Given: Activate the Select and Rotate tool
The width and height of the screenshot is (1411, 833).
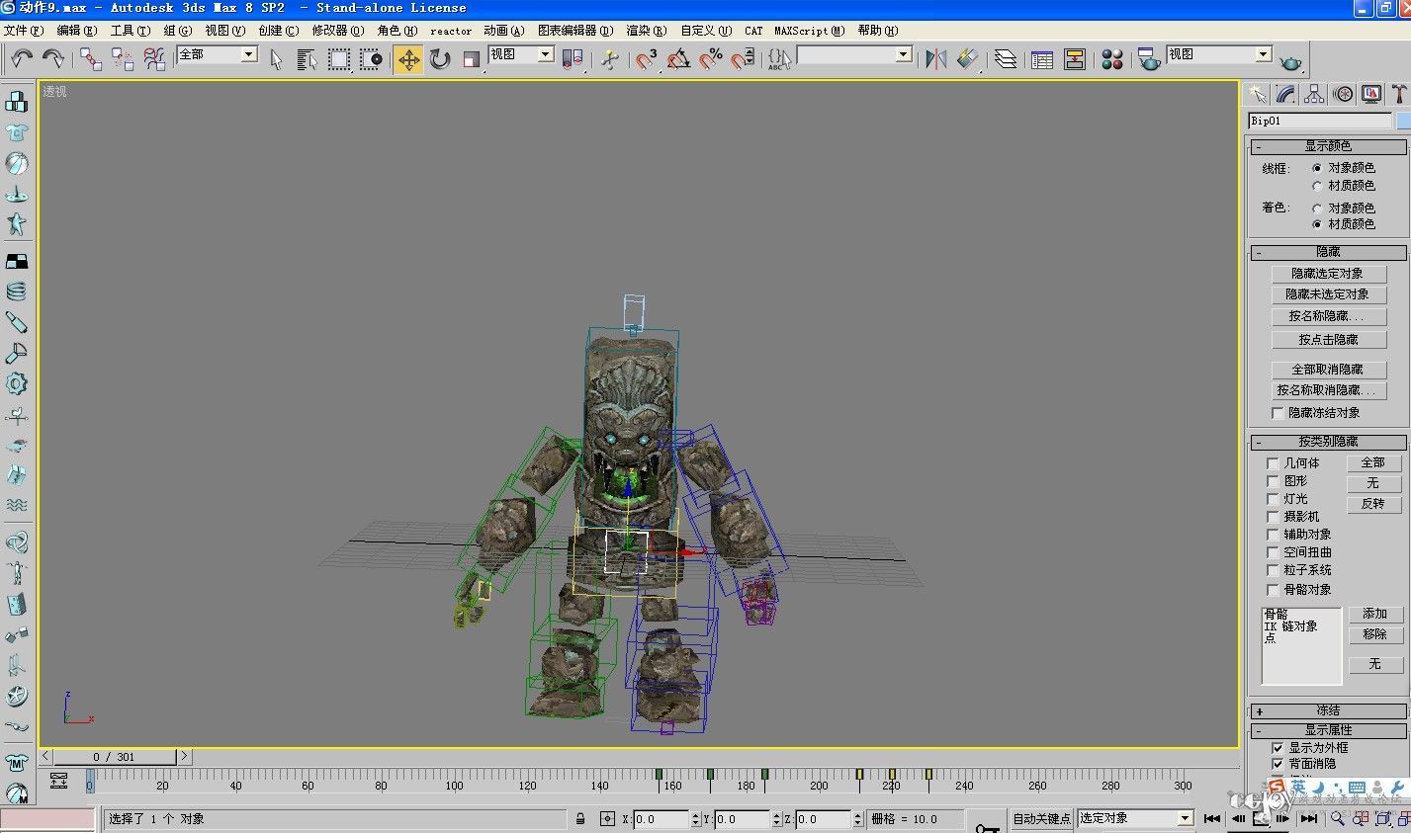Looking at the screenshot, I should coord(440,59).
